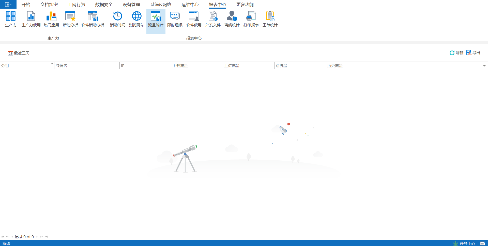Click the 刷新 refresh button
The height and width of the screenshot is (246, 488).
point(456,53)
